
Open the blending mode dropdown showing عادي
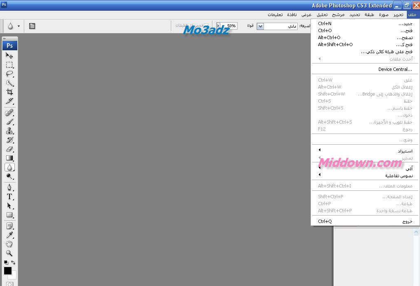(x=277, y=26)
